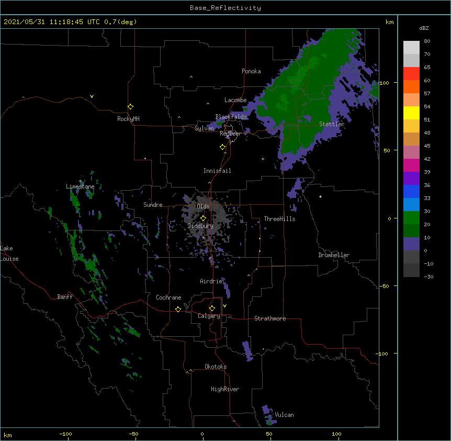The width and height of the screenshot is (451, 441).
Task: Click the Calgary city label
Action: click(209, 316)
